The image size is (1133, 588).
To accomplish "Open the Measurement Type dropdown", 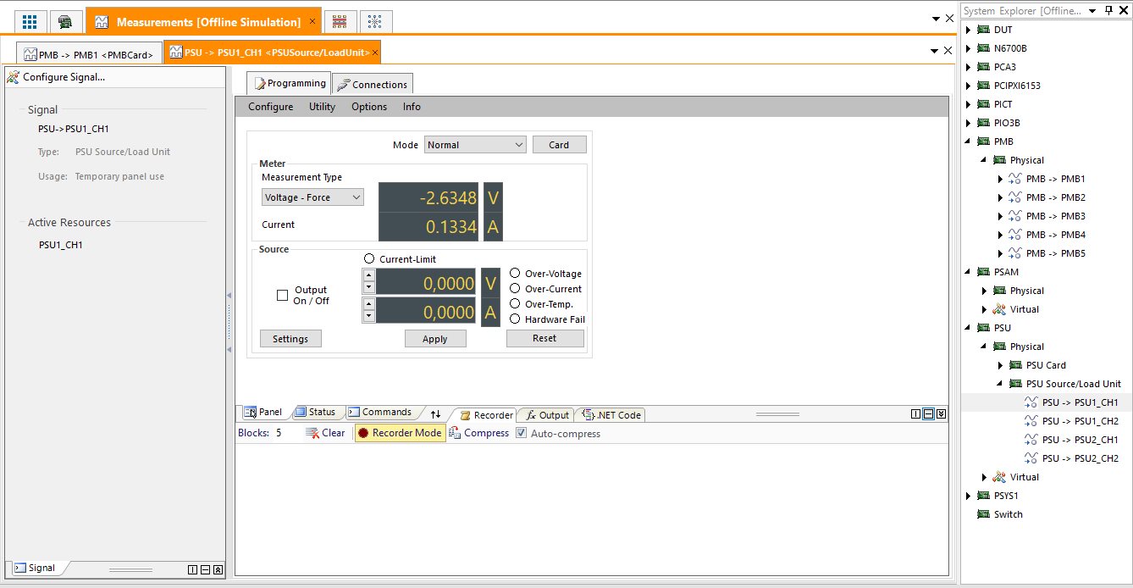I will click(312, 197).
